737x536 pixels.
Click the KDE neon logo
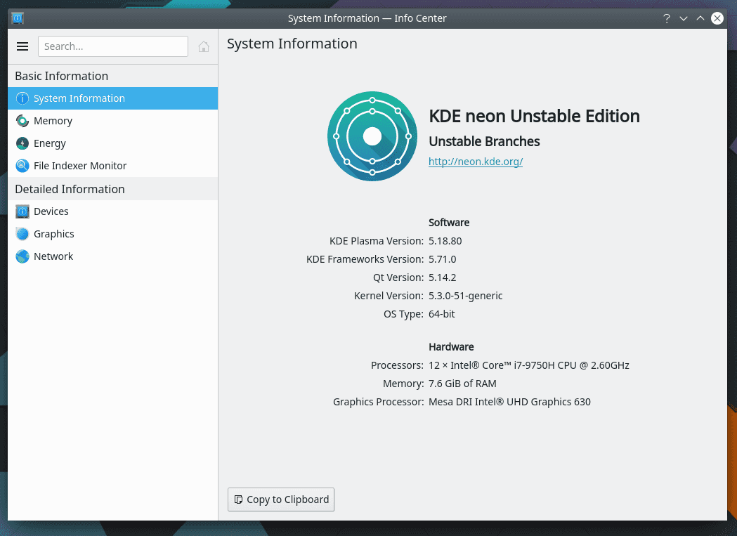[x=372, y=136]
